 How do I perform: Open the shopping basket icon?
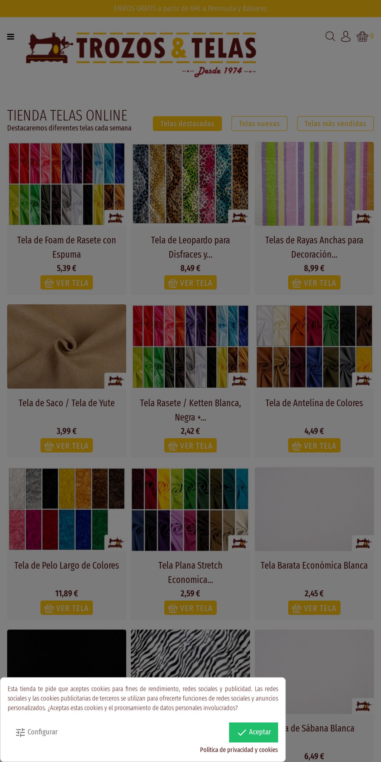pyautogui.click(x=362, y=36)
